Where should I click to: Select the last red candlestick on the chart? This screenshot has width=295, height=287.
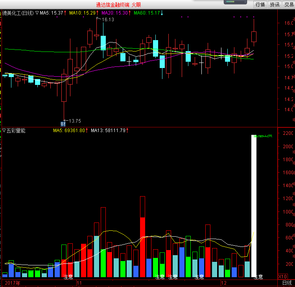[x=254, y=37]
